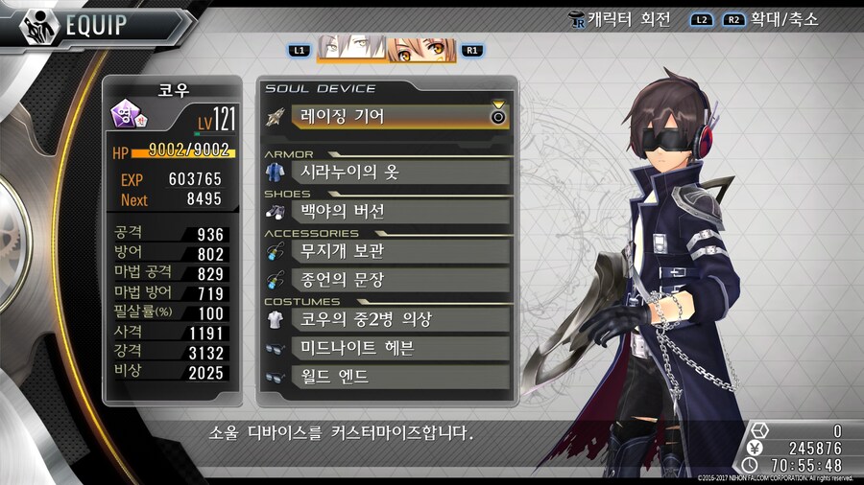Click the Soul Device weapon icon
This screenshot has height=485, width=864.
pyautogui.click(x=275, y=117)
